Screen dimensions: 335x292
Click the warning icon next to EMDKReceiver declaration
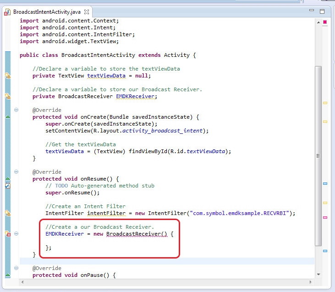7,96
